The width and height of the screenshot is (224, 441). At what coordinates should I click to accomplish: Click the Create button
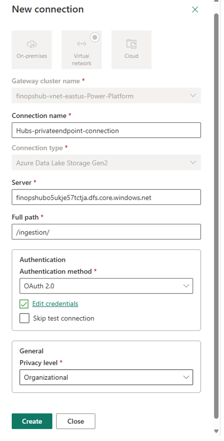pyautogui.click(x=32, y=421)
